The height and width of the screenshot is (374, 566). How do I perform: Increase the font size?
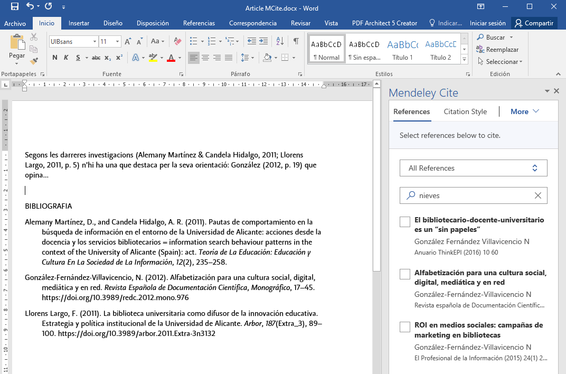point(128,42)
